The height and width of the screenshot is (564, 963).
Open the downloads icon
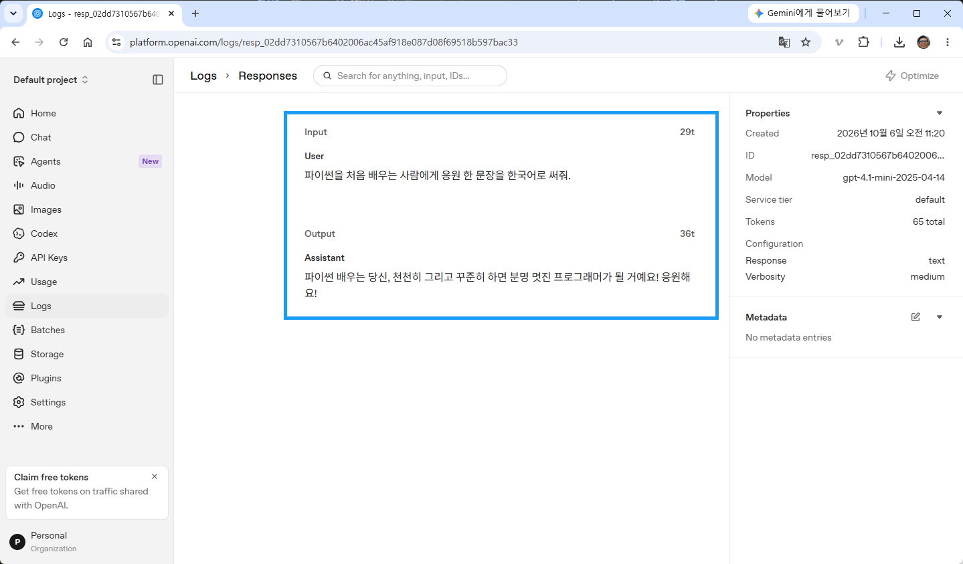tap(899, 42)
